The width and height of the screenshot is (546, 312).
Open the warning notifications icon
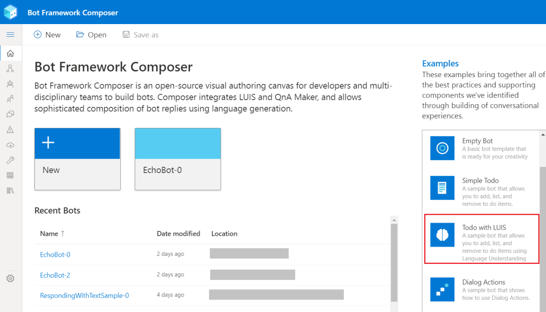click(x=10, y=130)
